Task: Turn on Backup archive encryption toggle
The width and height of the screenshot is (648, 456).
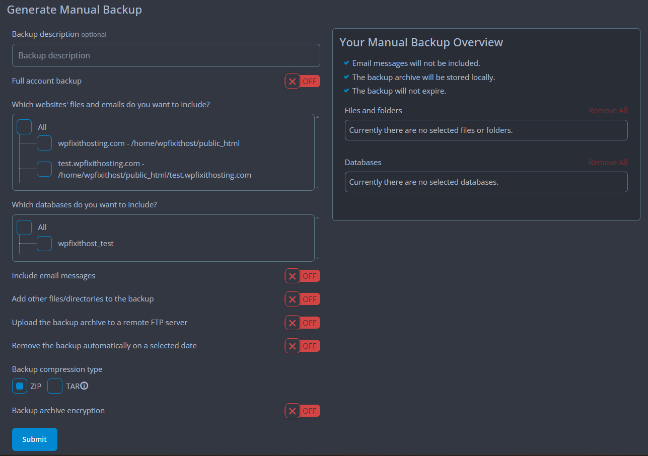Action: 302,411
